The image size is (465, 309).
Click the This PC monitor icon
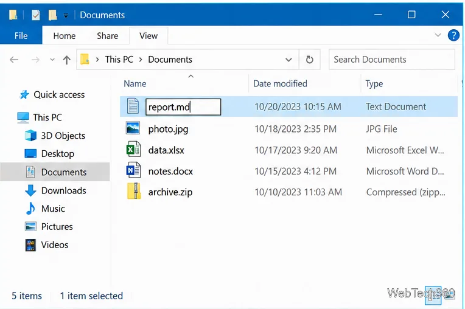[x=23, y=117]
